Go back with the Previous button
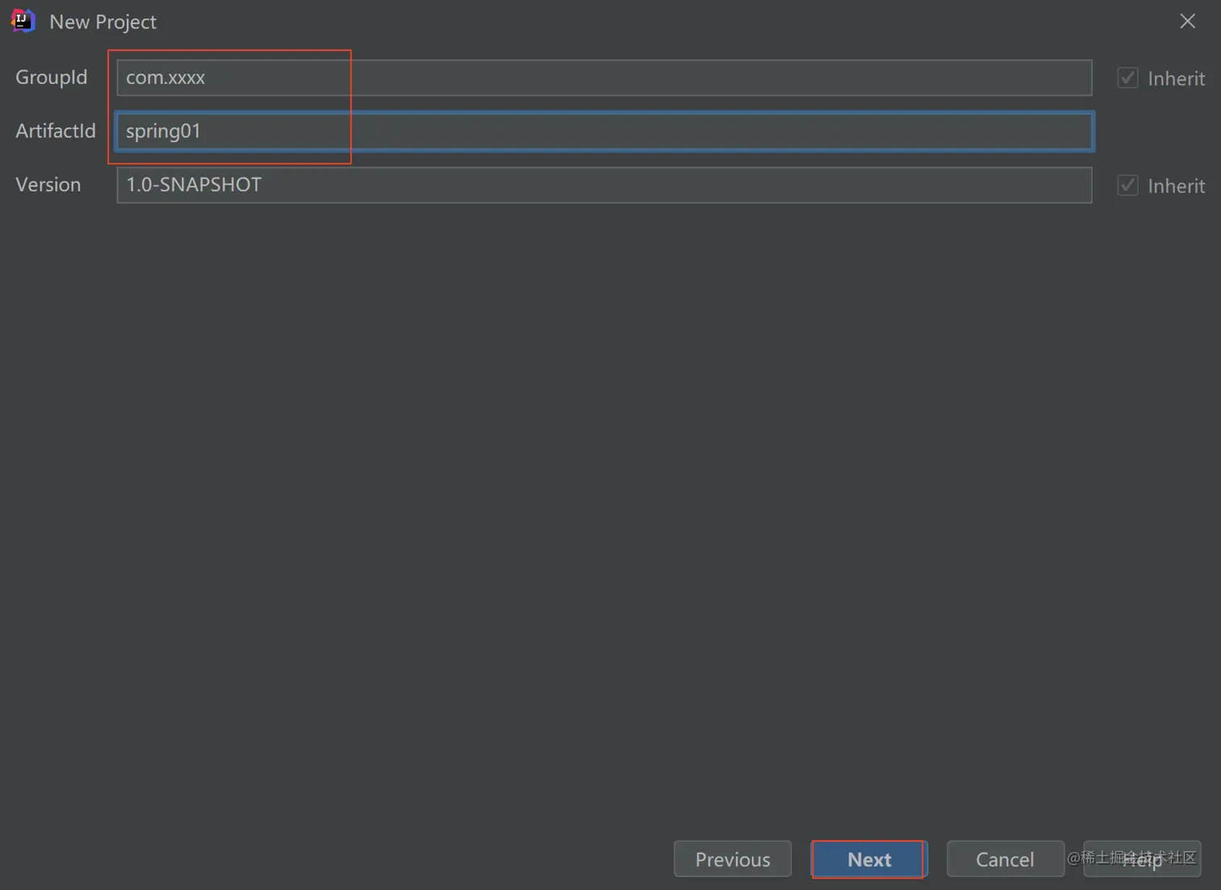 732,859
